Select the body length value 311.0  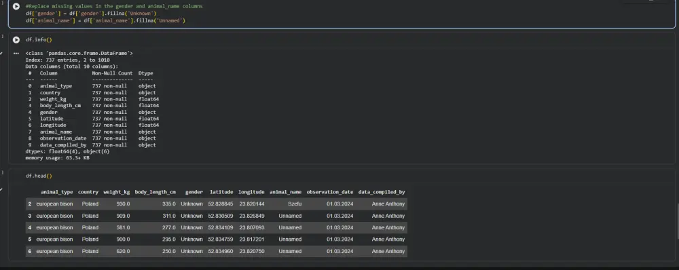pos(169,216)
